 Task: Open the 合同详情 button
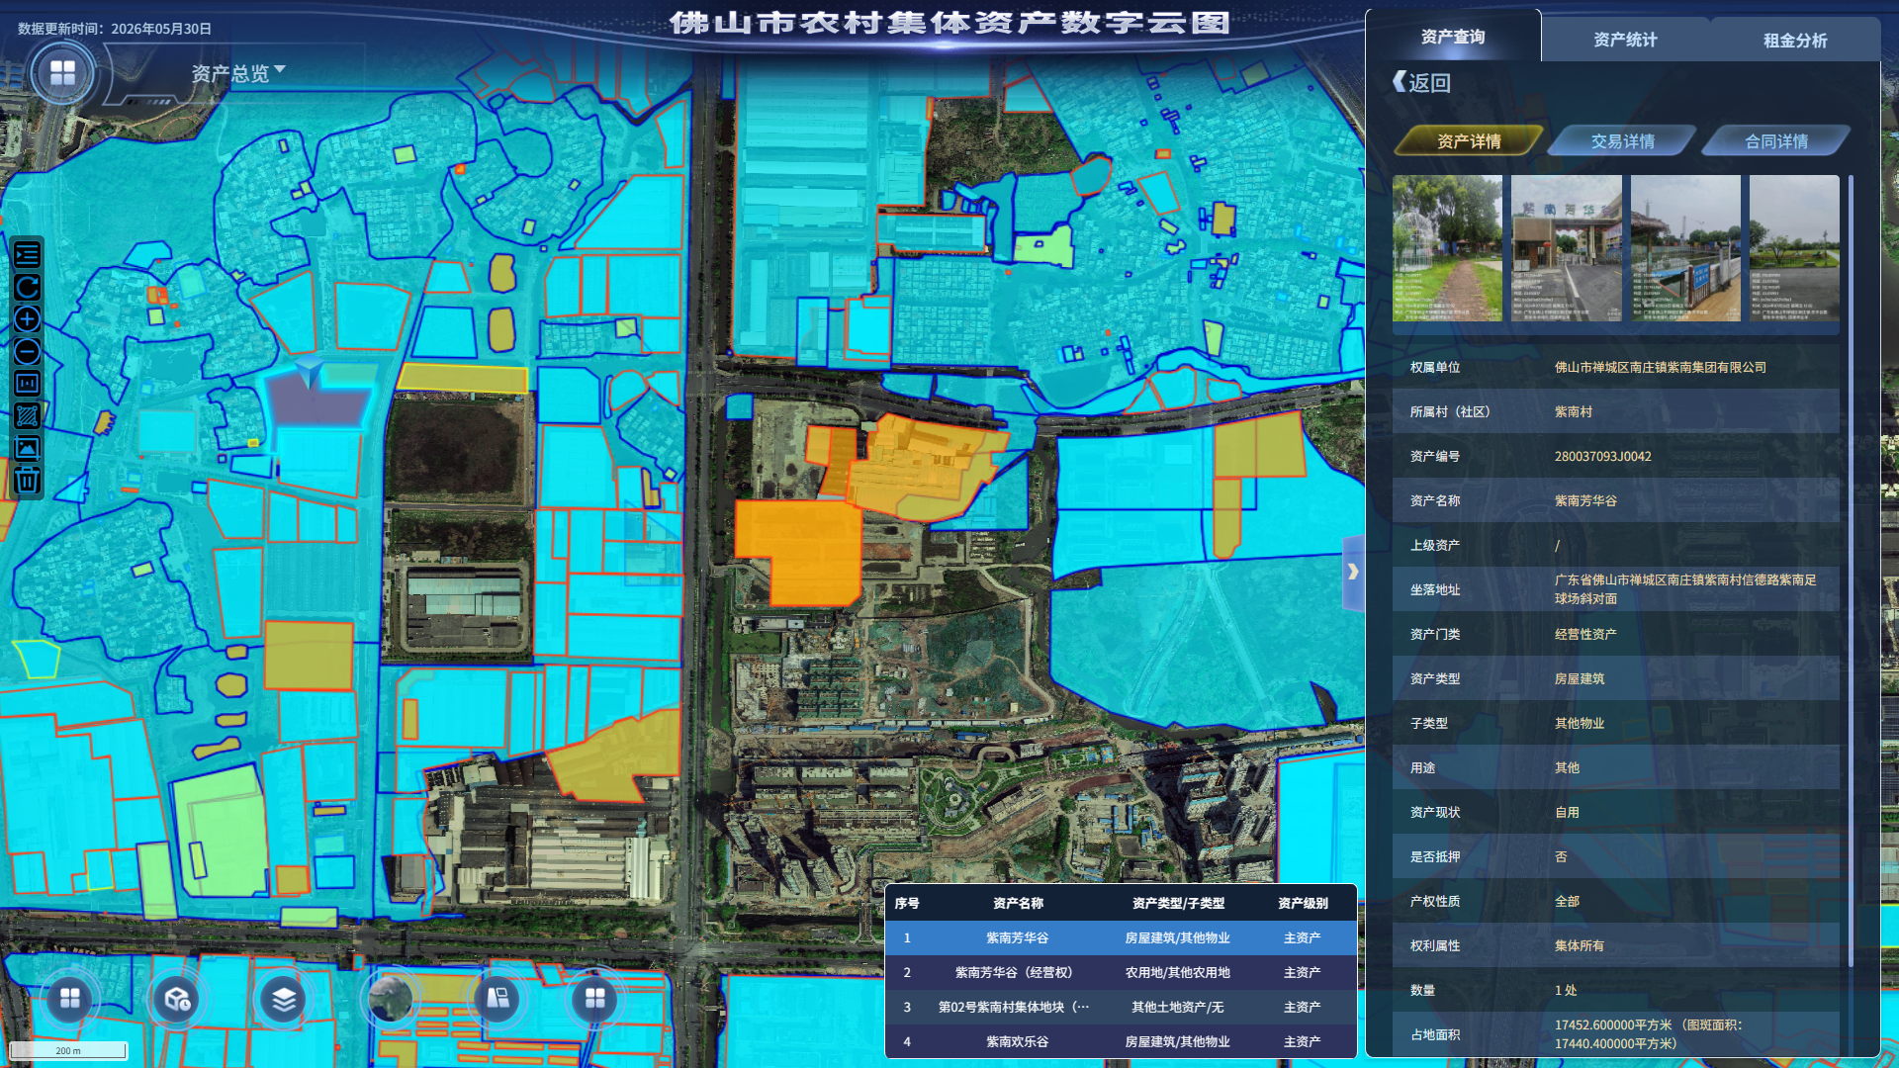pos(1776,141)
